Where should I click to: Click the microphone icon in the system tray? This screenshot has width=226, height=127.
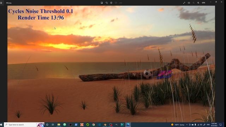pyautogui.click(x=195, y=125)
